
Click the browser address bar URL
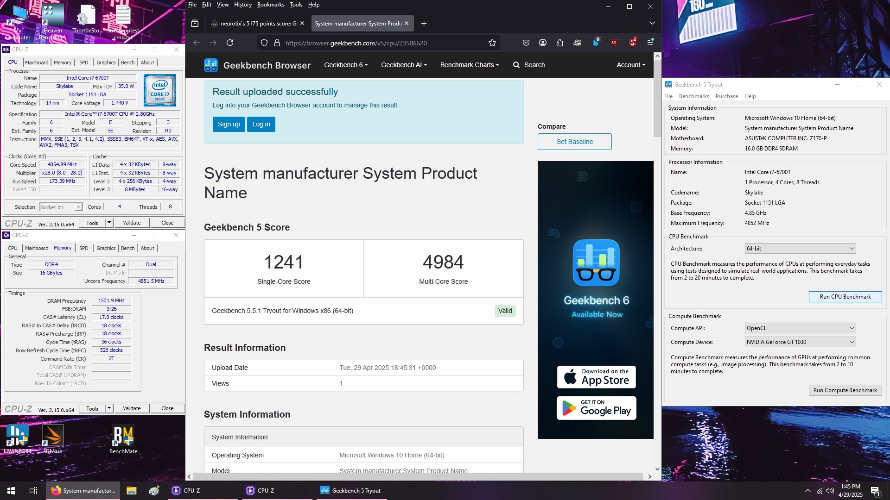pos(356,43)
